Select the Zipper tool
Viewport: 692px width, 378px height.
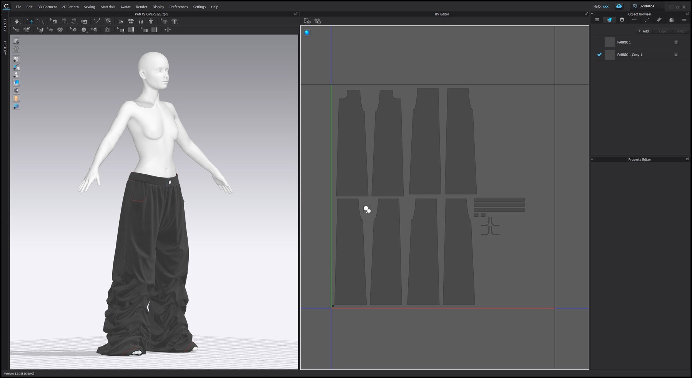(107, 30)
